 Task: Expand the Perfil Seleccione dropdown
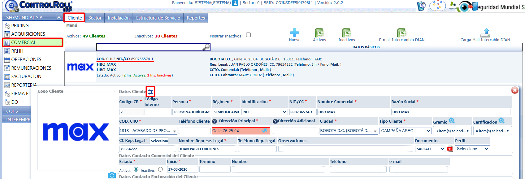click(x=472, y=149)
